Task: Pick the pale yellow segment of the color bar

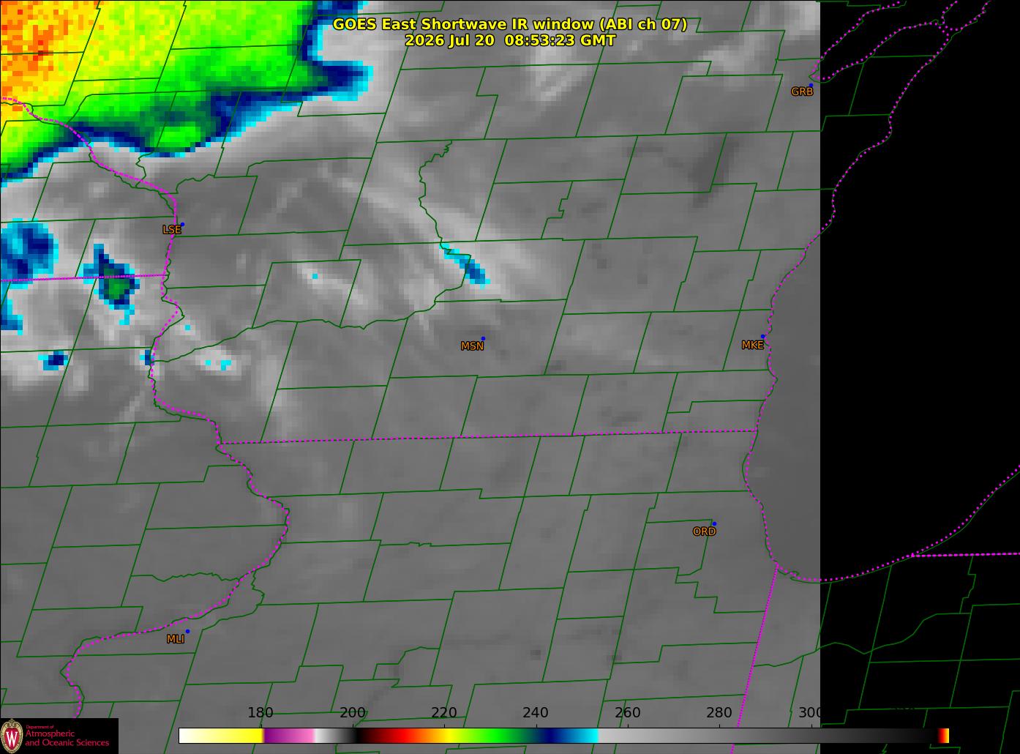Action: [221, 736]
